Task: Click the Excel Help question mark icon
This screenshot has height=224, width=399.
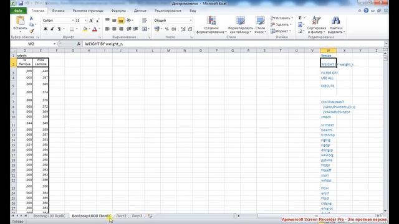Action: (x=366, y=11)
